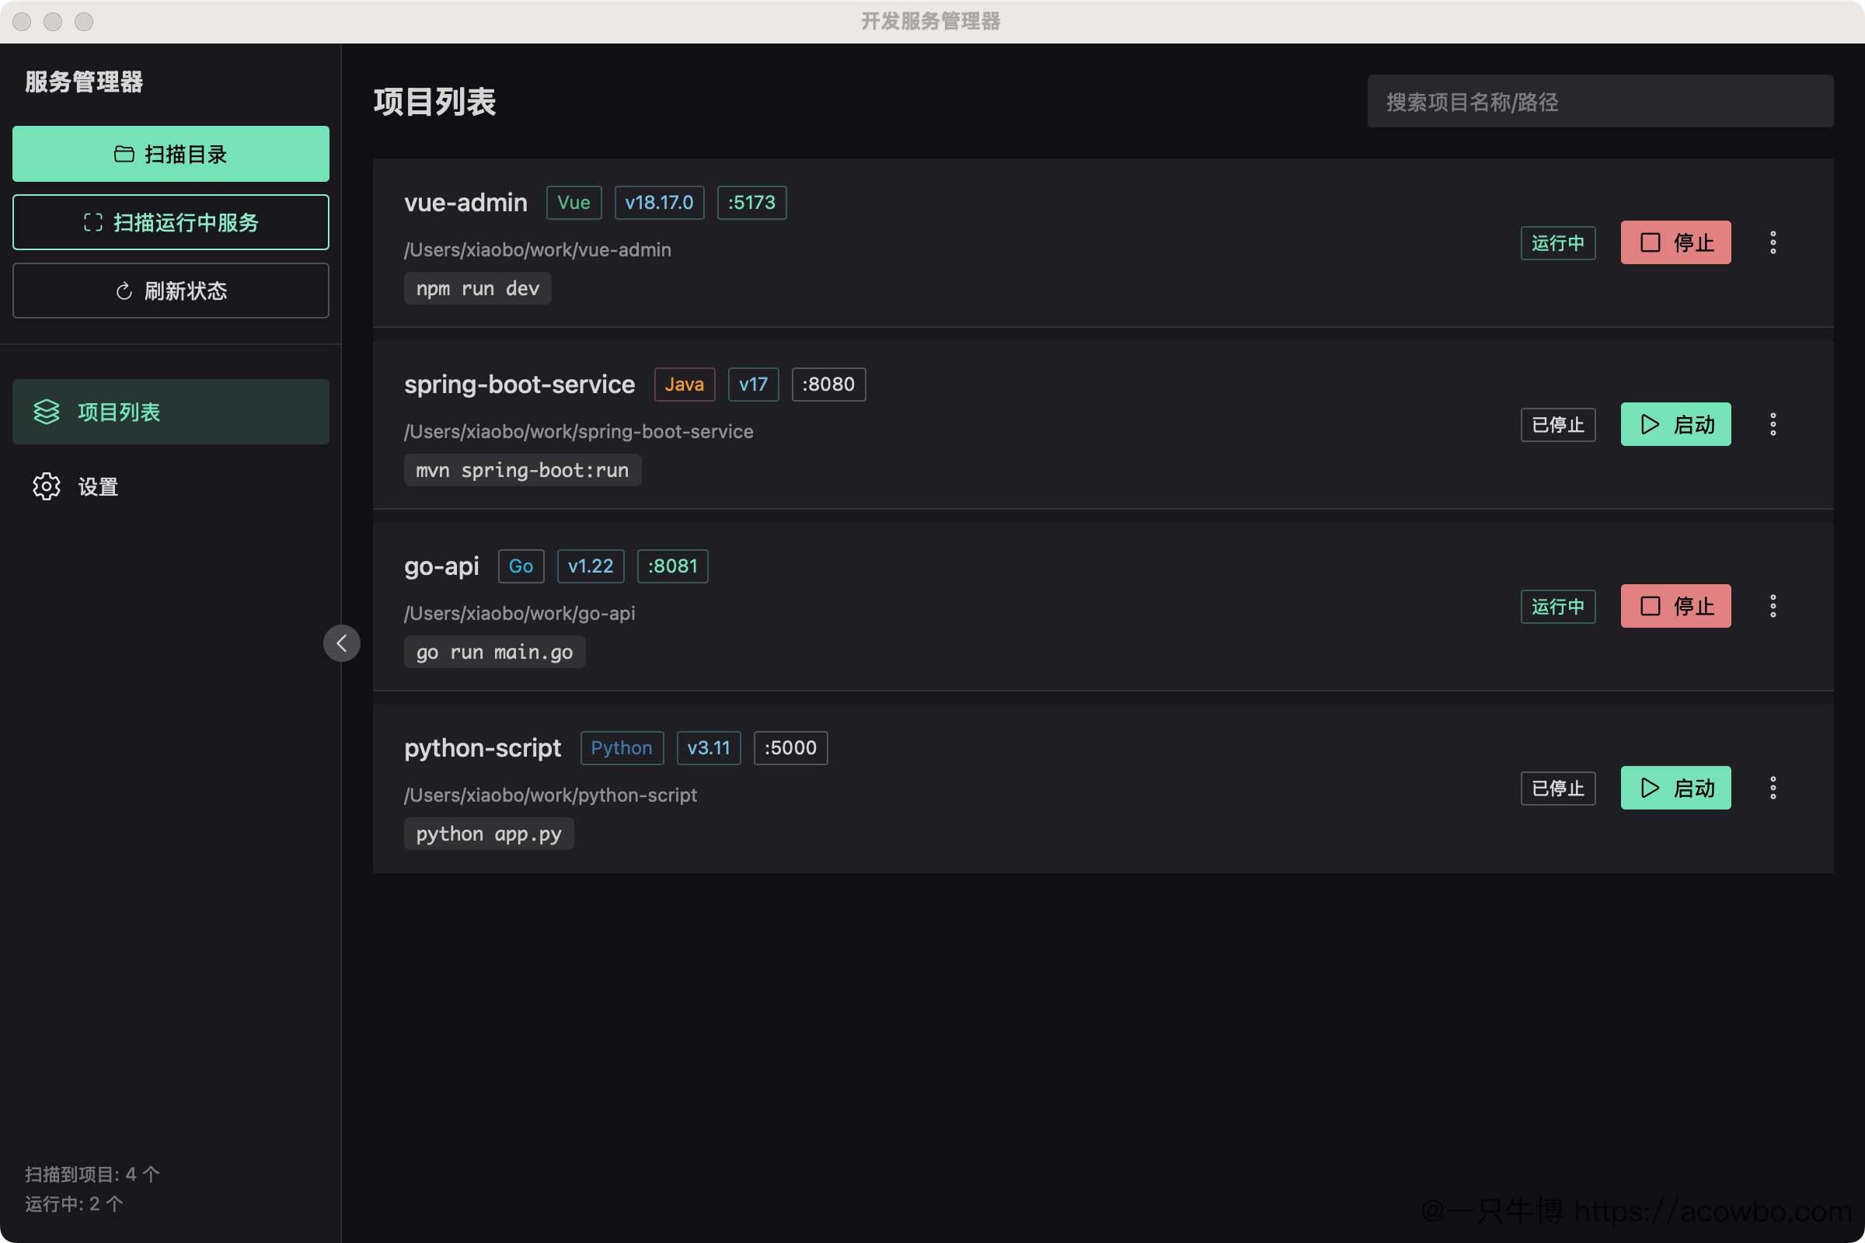Click the :5000 port tag
This screenshot has height=1243, width=1865.
coord(790,747)
